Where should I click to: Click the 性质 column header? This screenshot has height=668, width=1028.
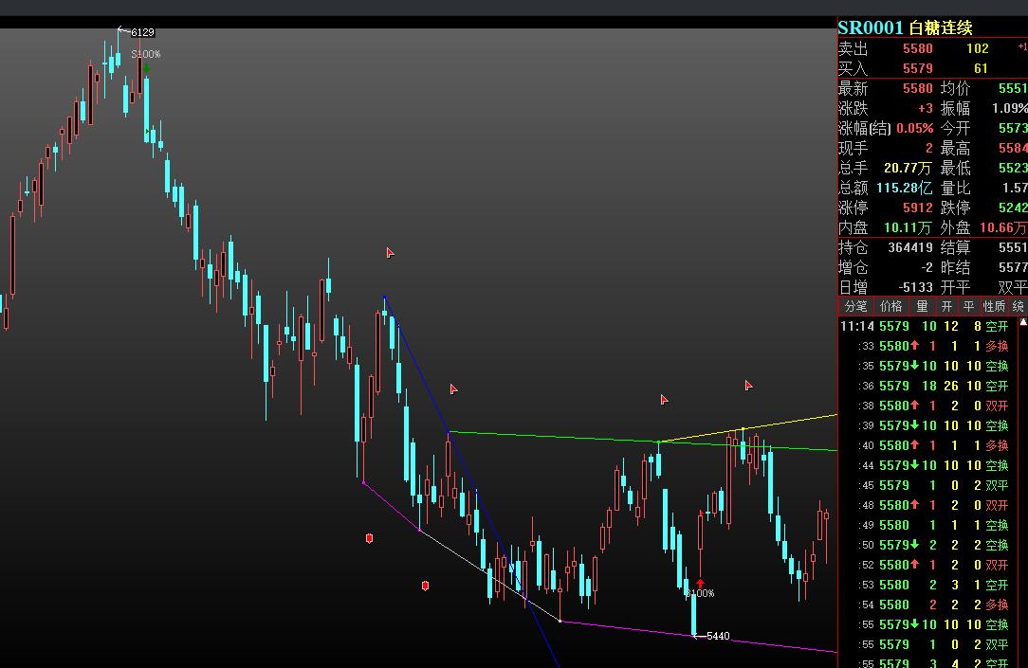pyautogui.click(x=994, y=306)
